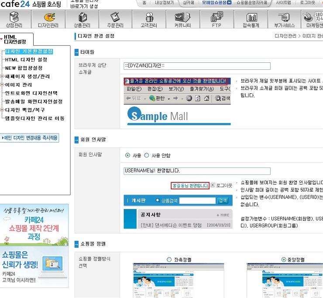Go to 홈 in top navigation
Viewport: 323px width, 298px height.
[144, 3]
